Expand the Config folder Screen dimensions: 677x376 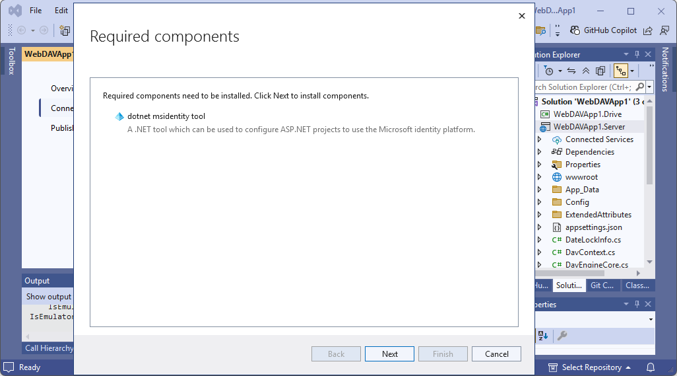point(539,202)
